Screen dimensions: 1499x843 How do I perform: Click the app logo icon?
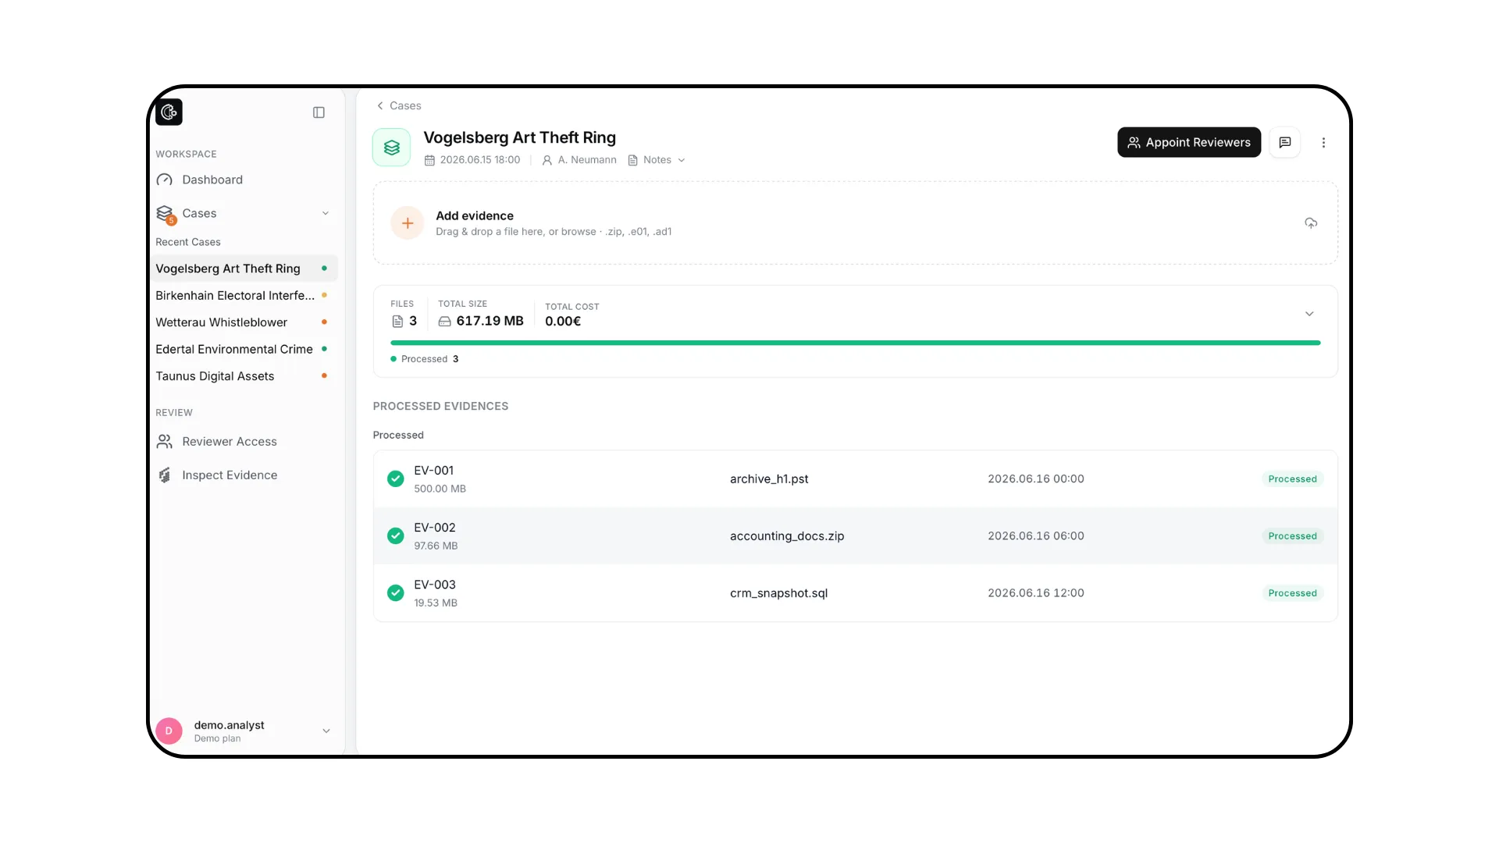169,112
